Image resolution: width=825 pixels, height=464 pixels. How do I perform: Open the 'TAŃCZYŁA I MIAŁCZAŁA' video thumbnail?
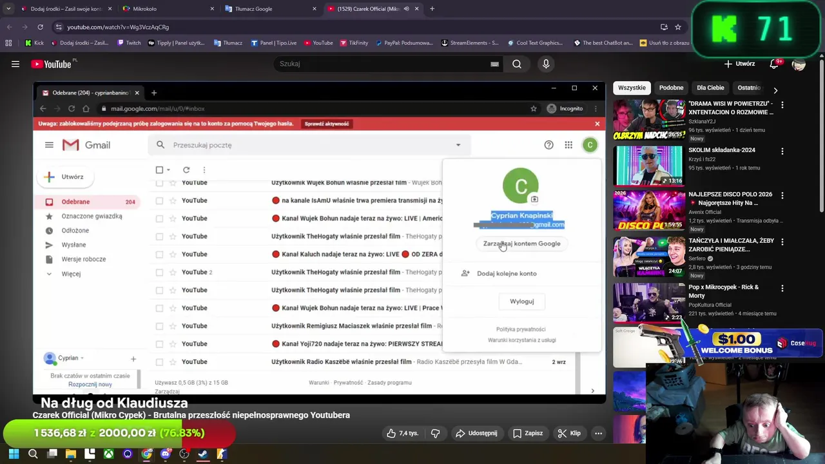(x=648, y=256)
